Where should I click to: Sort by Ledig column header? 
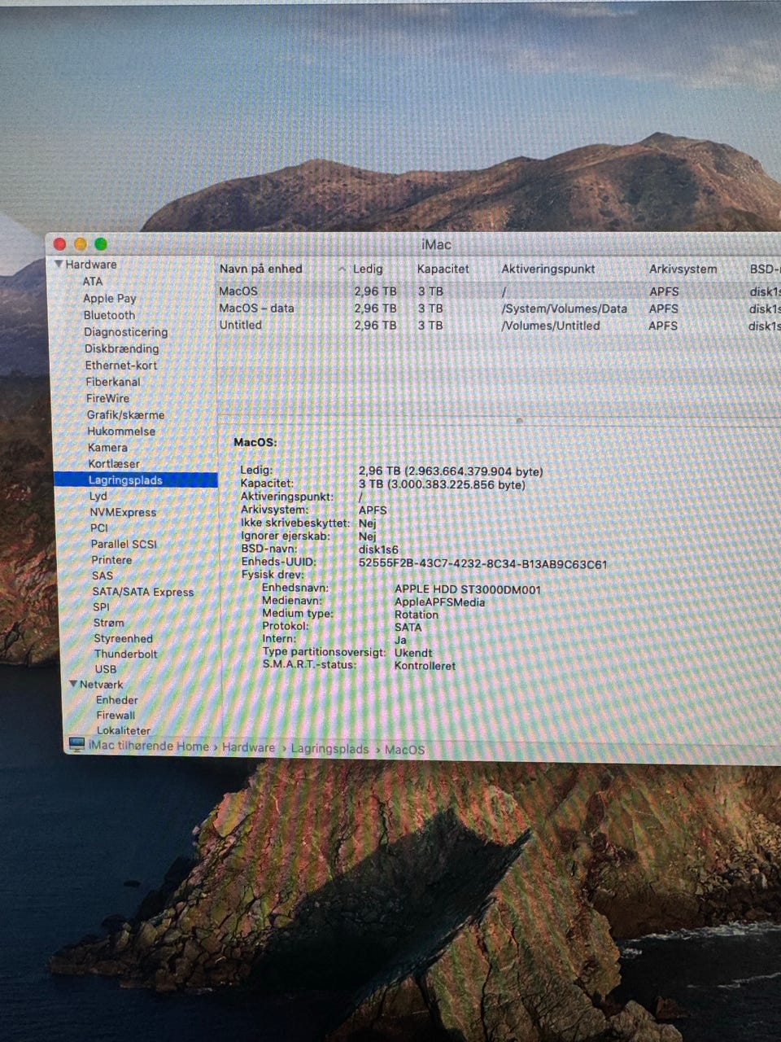368,269
